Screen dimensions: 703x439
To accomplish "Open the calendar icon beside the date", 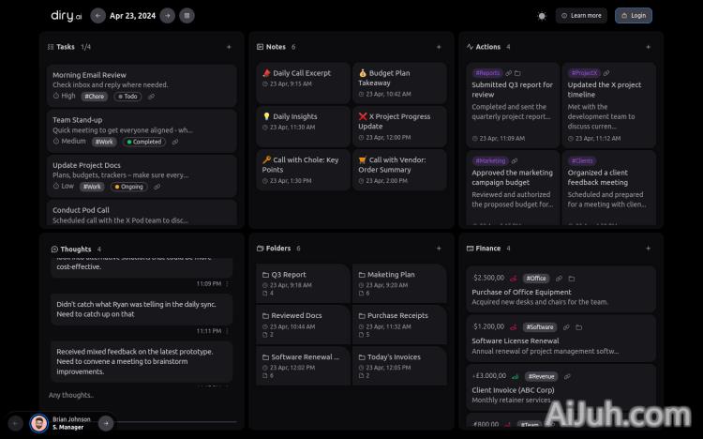I will 187,15.
